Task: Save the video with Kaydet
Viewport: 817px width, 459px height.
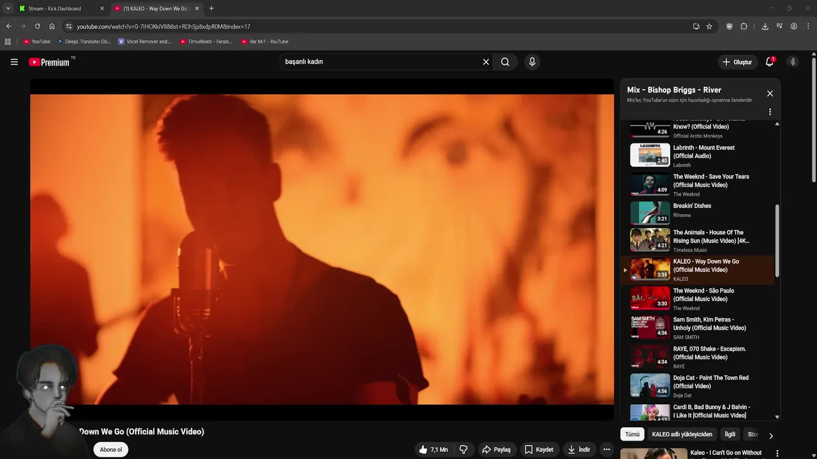Action: pos(539,449)
